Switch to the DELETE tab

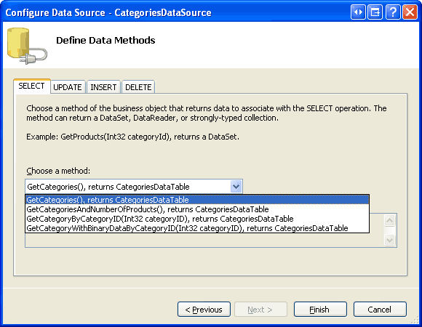click(x=138, y=87)
